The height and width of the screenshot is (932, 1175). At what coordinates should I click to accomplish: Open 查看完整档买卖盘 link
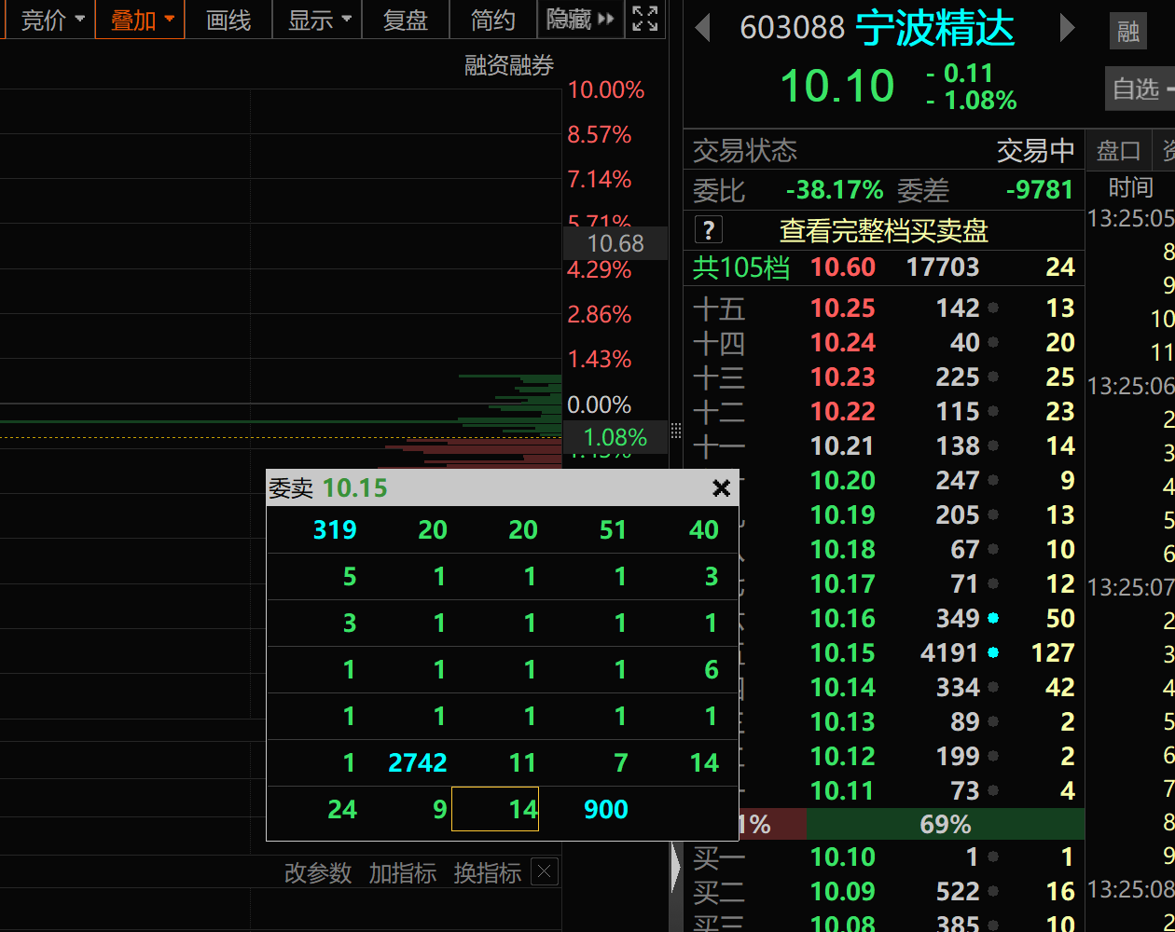click(883, 230)
